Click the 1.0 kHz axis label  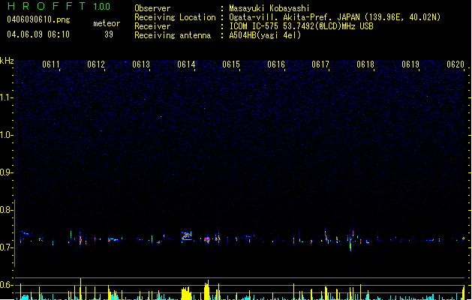[6, 135]
